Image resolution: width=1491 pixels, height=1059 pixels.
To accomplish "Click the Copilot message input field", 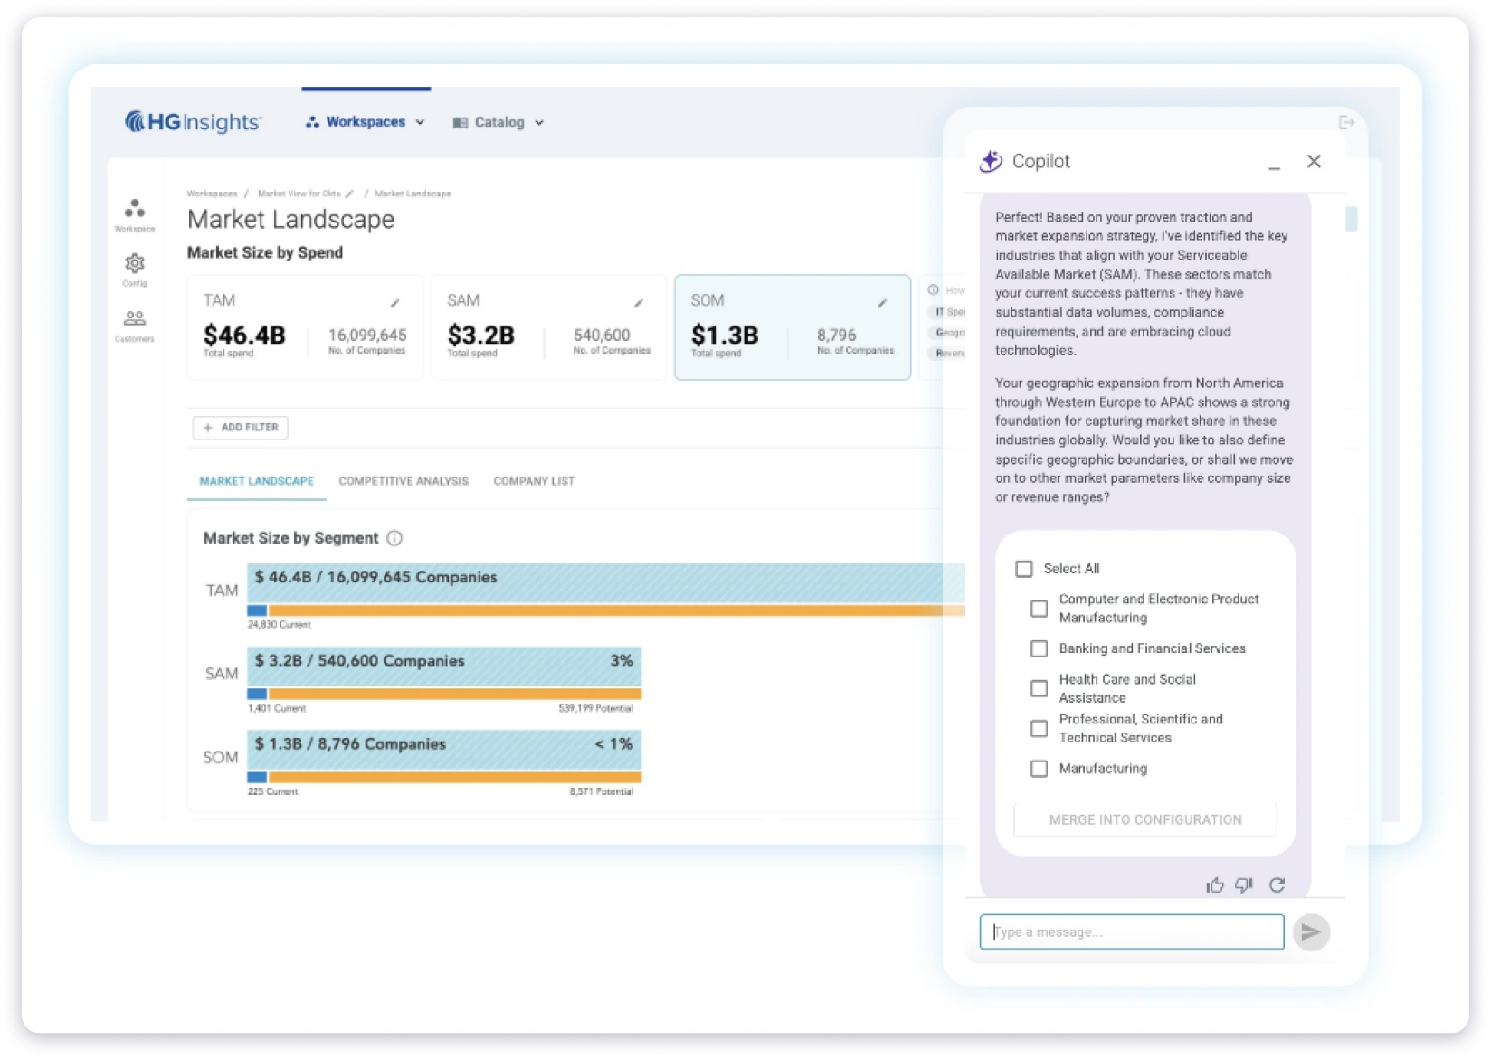I will pos(1131,931).
